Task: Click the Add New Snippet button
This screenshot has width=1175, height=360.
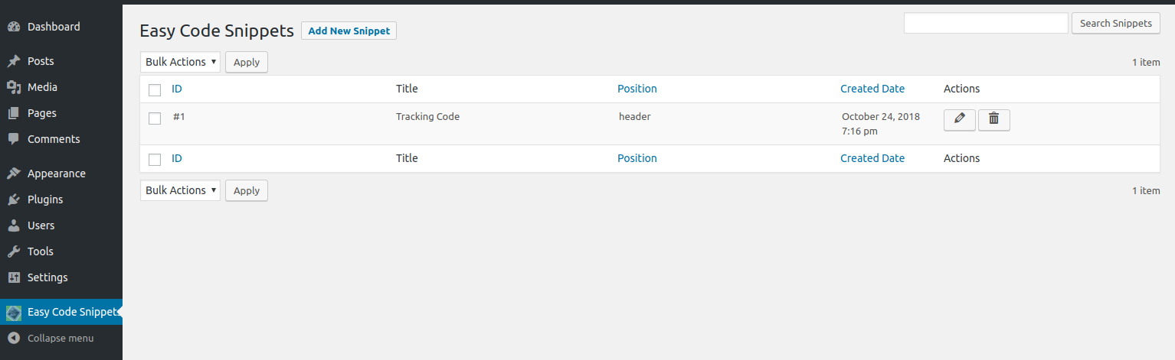Action: click(x=349, y=31)
